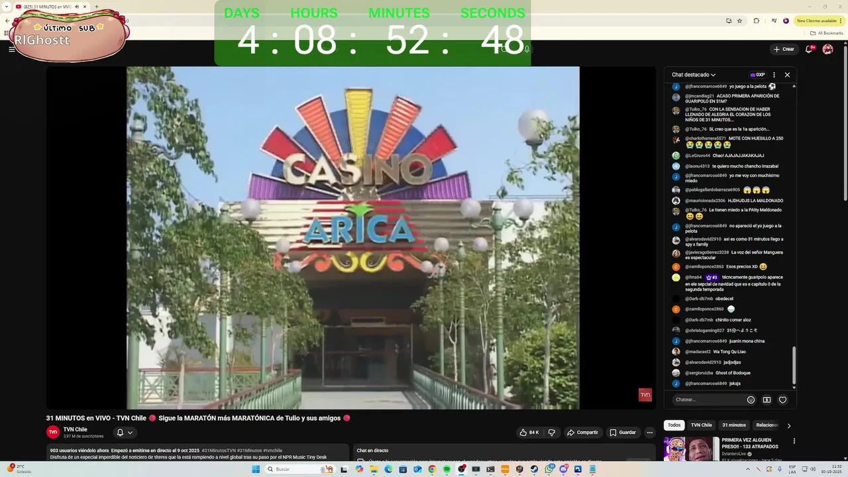Open the chat more-options menu

(x=774, y=75)
